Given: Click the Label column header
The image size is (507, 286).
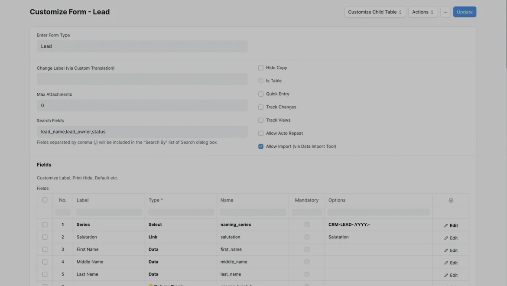Looking at the screenshot, I should tap(82, 200).
